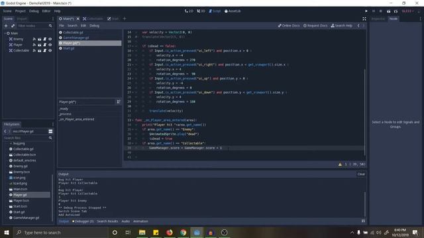Click the code editor vertical scrollbar
This screenshot has height=238, width=424.
coord(364,112)
